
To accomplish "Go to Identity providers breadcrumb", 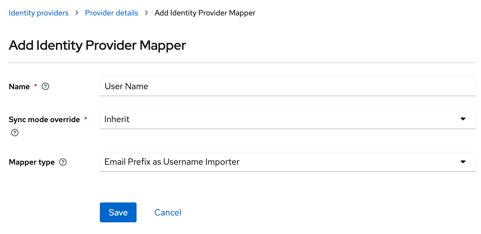I will click(39, 13).
